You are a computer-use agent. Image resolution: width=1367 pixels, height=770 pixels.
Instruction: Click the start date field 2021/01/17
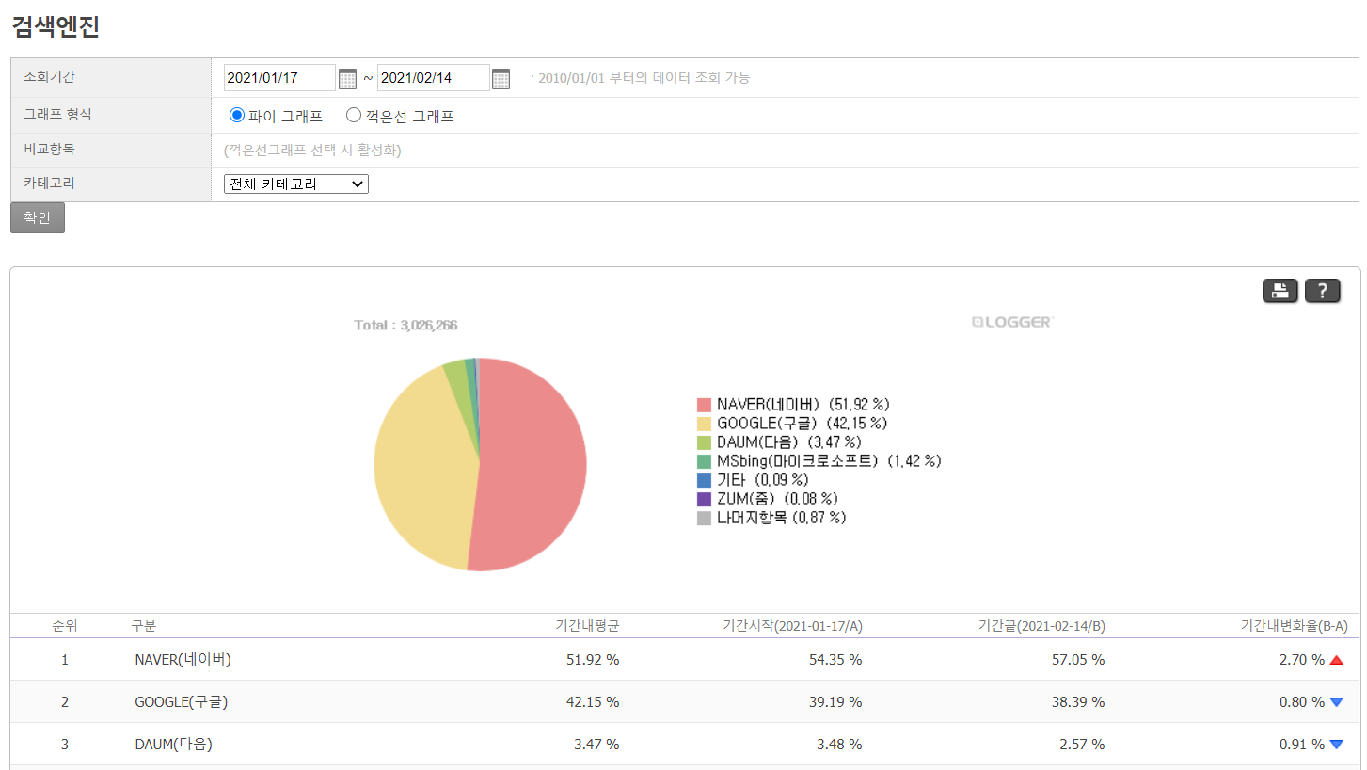click(279, 77)
